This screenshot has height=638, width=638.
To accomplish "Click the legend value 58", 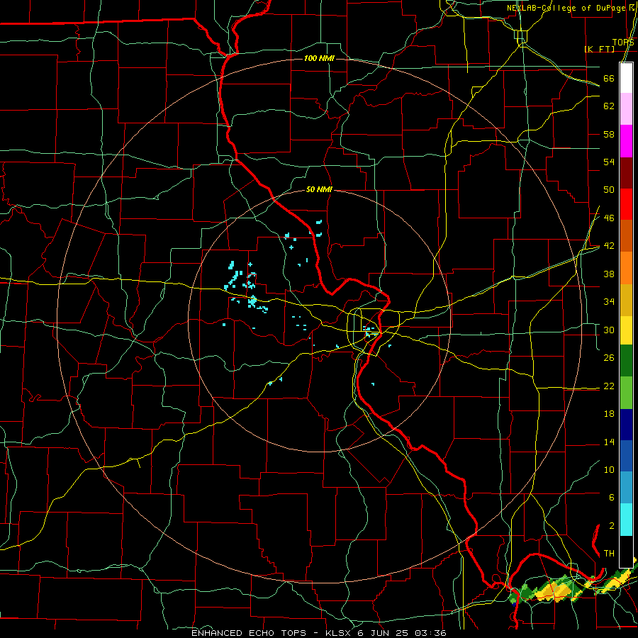I will (609, 134).
